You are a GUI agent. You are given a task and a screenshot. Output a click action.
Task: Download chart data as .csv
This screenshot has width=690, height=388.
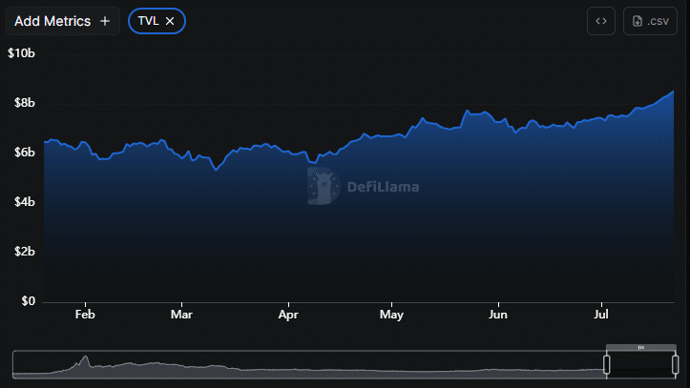pos(649,21)
